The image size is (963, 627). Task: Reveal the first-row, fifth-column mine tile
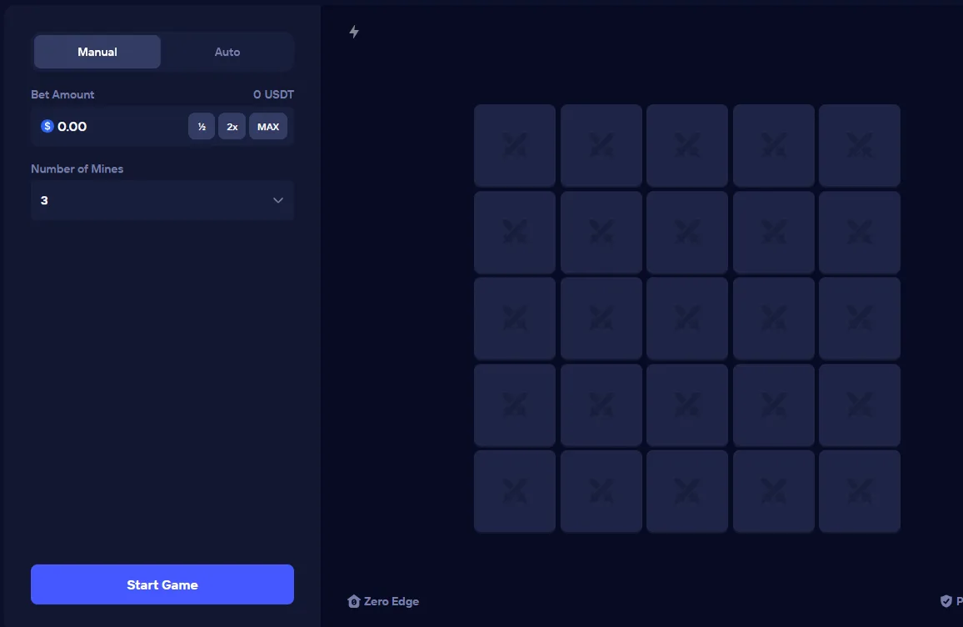pos(860,145)
